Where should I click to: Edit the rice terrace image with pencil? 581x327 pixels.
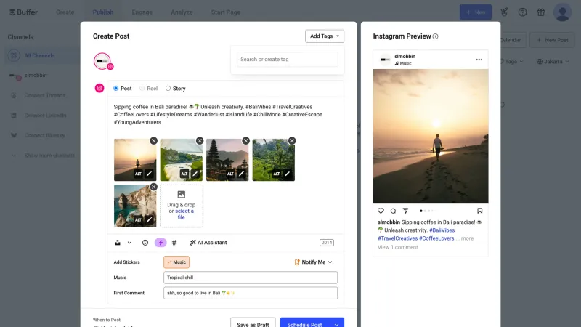tap(287, 174)
